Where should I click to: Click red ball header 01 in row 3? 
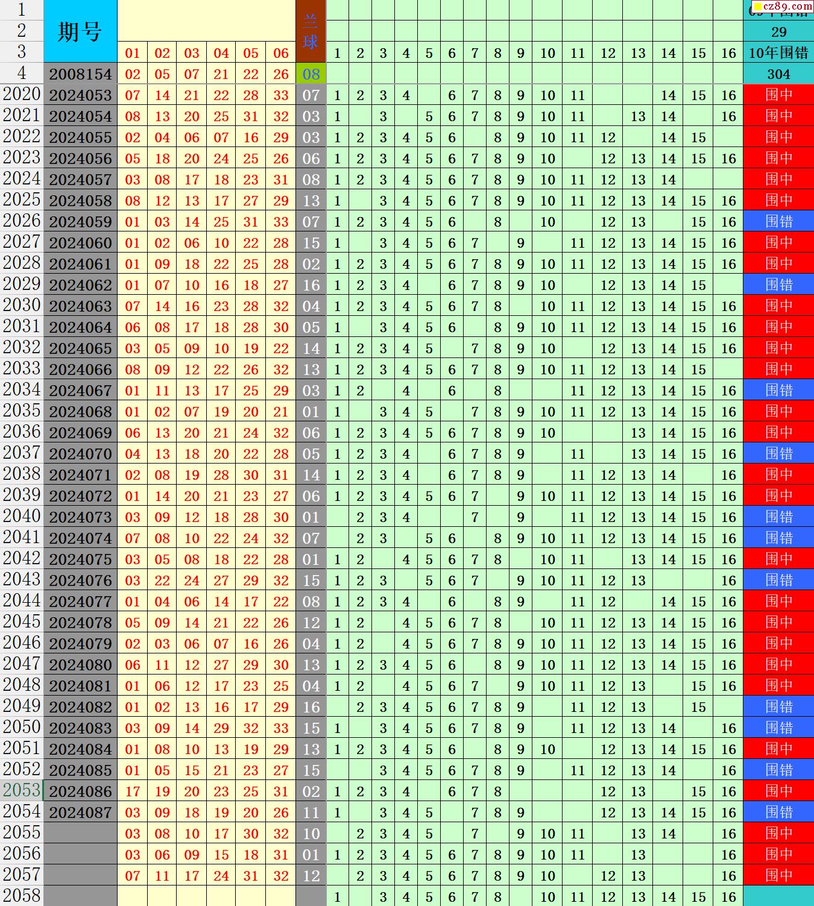(132, 53)
